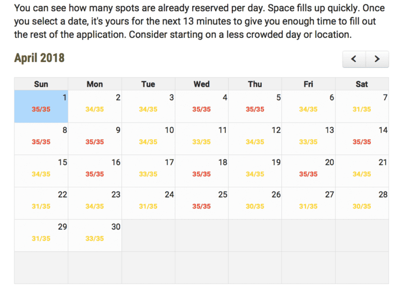Image resolution: width=395 pixels, height=290 pixels.
Task: Go to the previous month arrow
Action: 354,59
